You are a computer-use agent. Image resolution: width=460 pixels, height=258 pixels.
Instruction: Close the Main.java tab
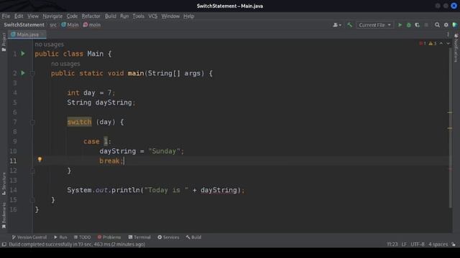[x=43, y=34]
